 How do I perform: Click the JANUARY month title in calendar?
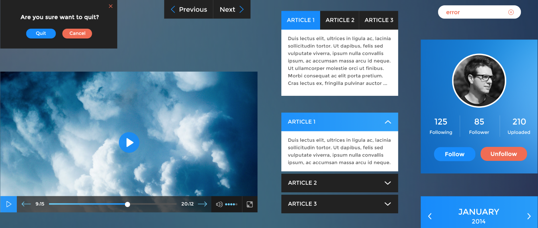tap(479, 212)
